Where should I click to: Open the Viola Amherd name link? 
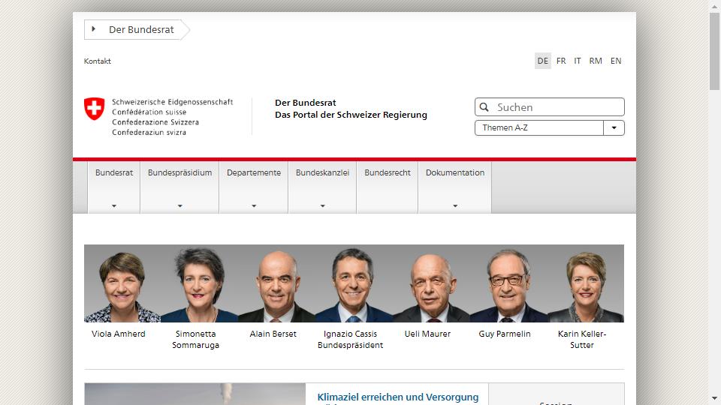[x=118, y=334]
